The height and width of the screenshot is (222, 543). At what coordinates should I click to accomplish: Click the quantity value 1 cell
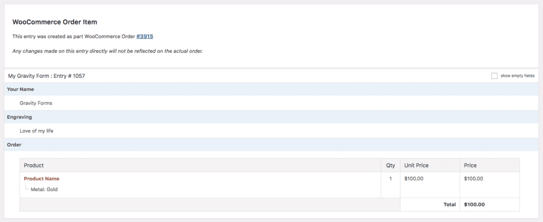coord(390,185)
